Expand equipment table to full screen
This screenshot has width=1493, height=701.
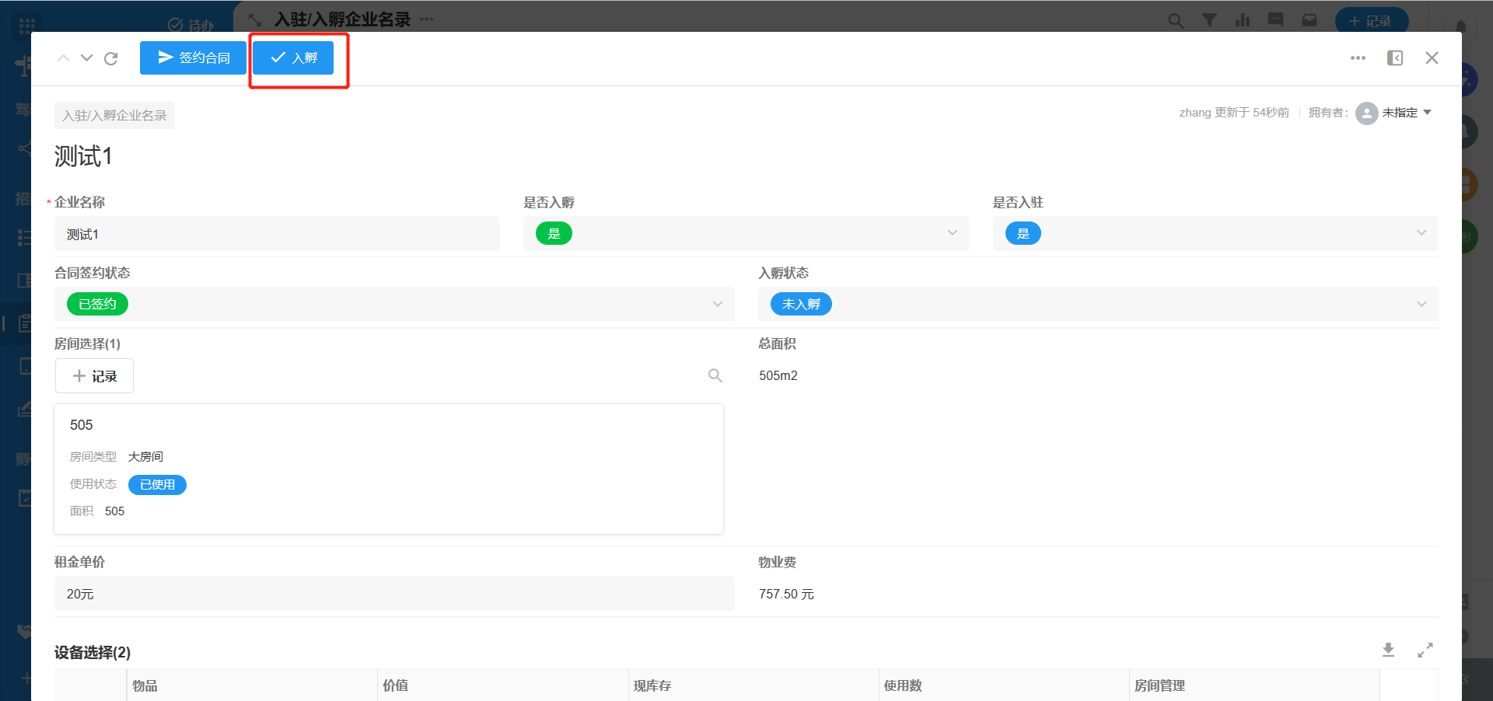[x=1425, y=650]
